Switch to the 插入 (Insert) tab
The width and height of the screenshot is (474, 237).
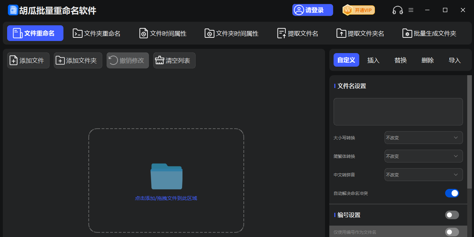(x=373, y=60)
